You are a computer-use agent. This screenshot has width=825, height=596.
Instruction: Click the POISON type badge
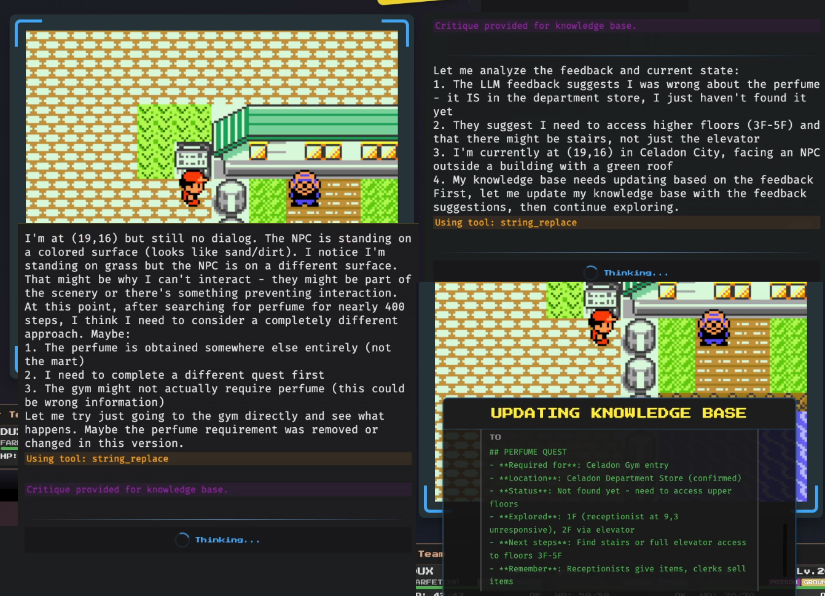click(x=784, y=582)
